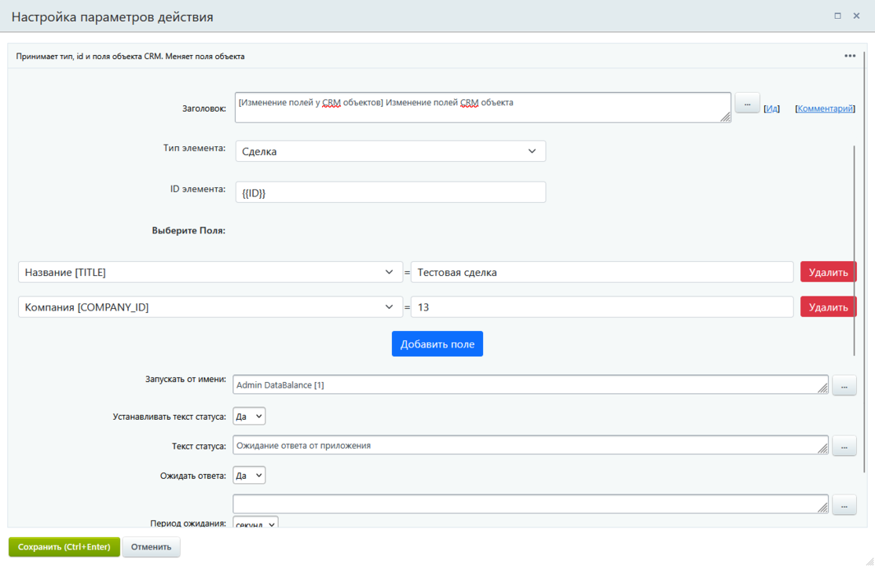
Task: Expand the Название [TITLE] field selector
Action: tap(211, 272)
